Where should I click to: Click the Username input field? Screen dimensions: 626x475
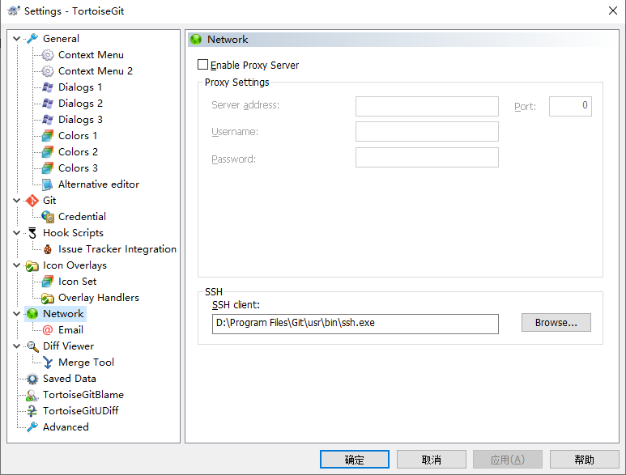click(x=427, y=132)
